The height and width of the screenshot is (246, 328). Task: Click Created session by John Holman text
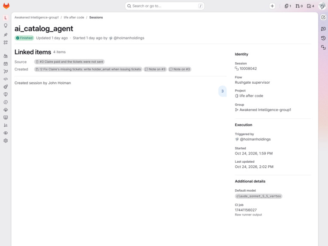point(43,83)
